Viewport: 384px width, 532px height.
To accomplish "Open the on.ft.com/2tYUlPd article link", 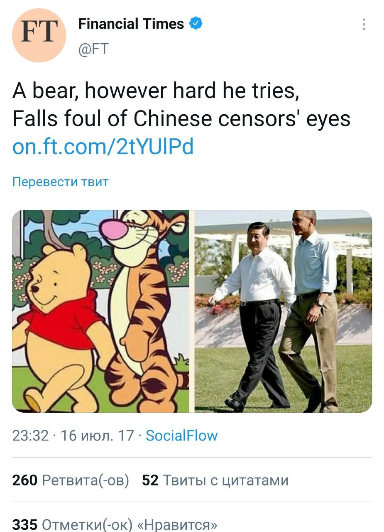I will tap(103, 146).
